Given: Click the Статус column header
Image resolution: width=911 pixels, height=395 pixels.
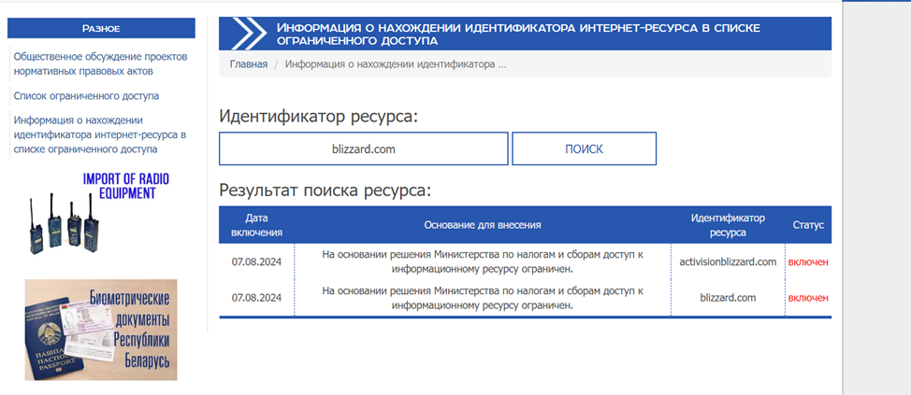Looking at the screenshot, I should [808, 225].
